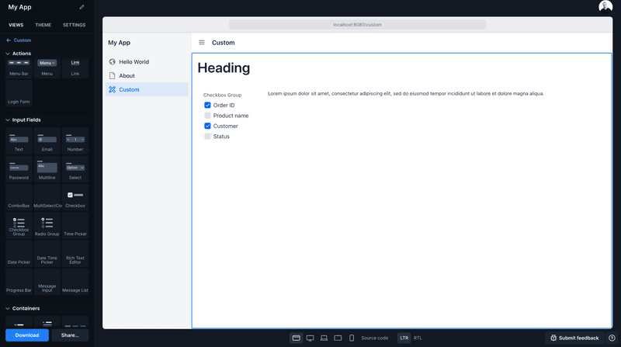Select Custom in preview navigation
The width and height of the screenshot is (621, 347).
tap(147, 89)
